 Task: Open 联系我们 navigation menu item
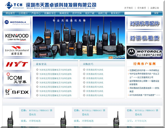click(x=115, y=13)
